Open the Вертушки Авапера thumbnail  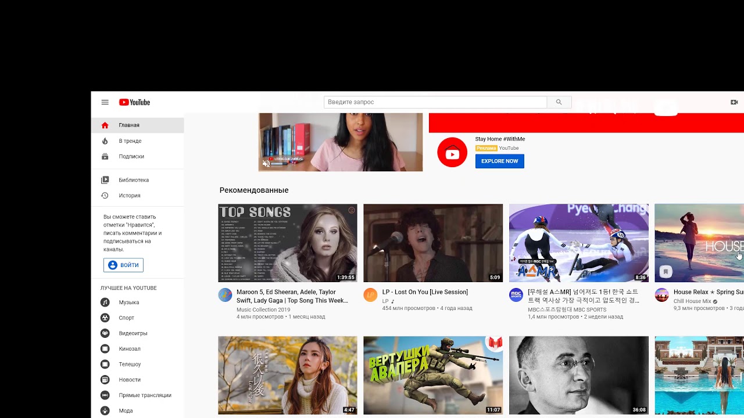433,376
